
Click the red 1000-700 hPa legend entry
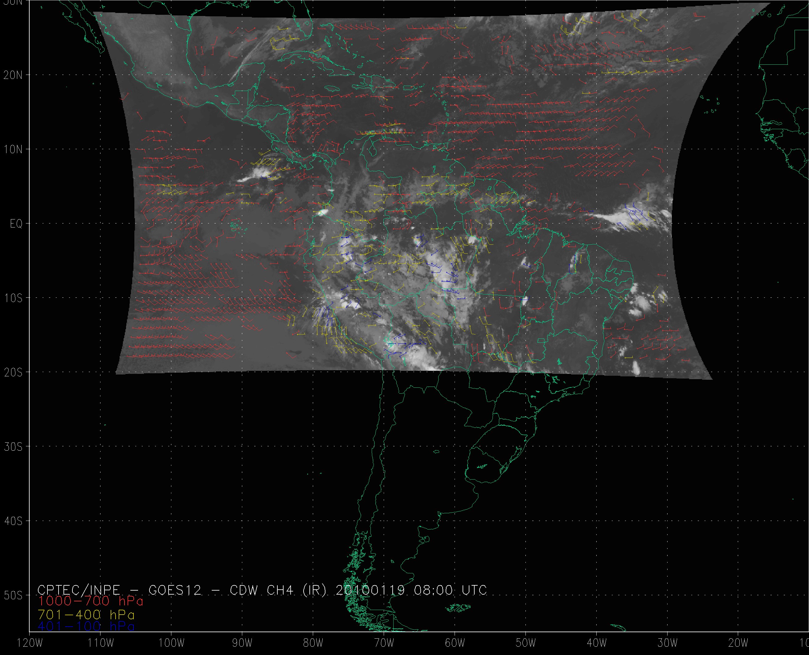[91, 600]
